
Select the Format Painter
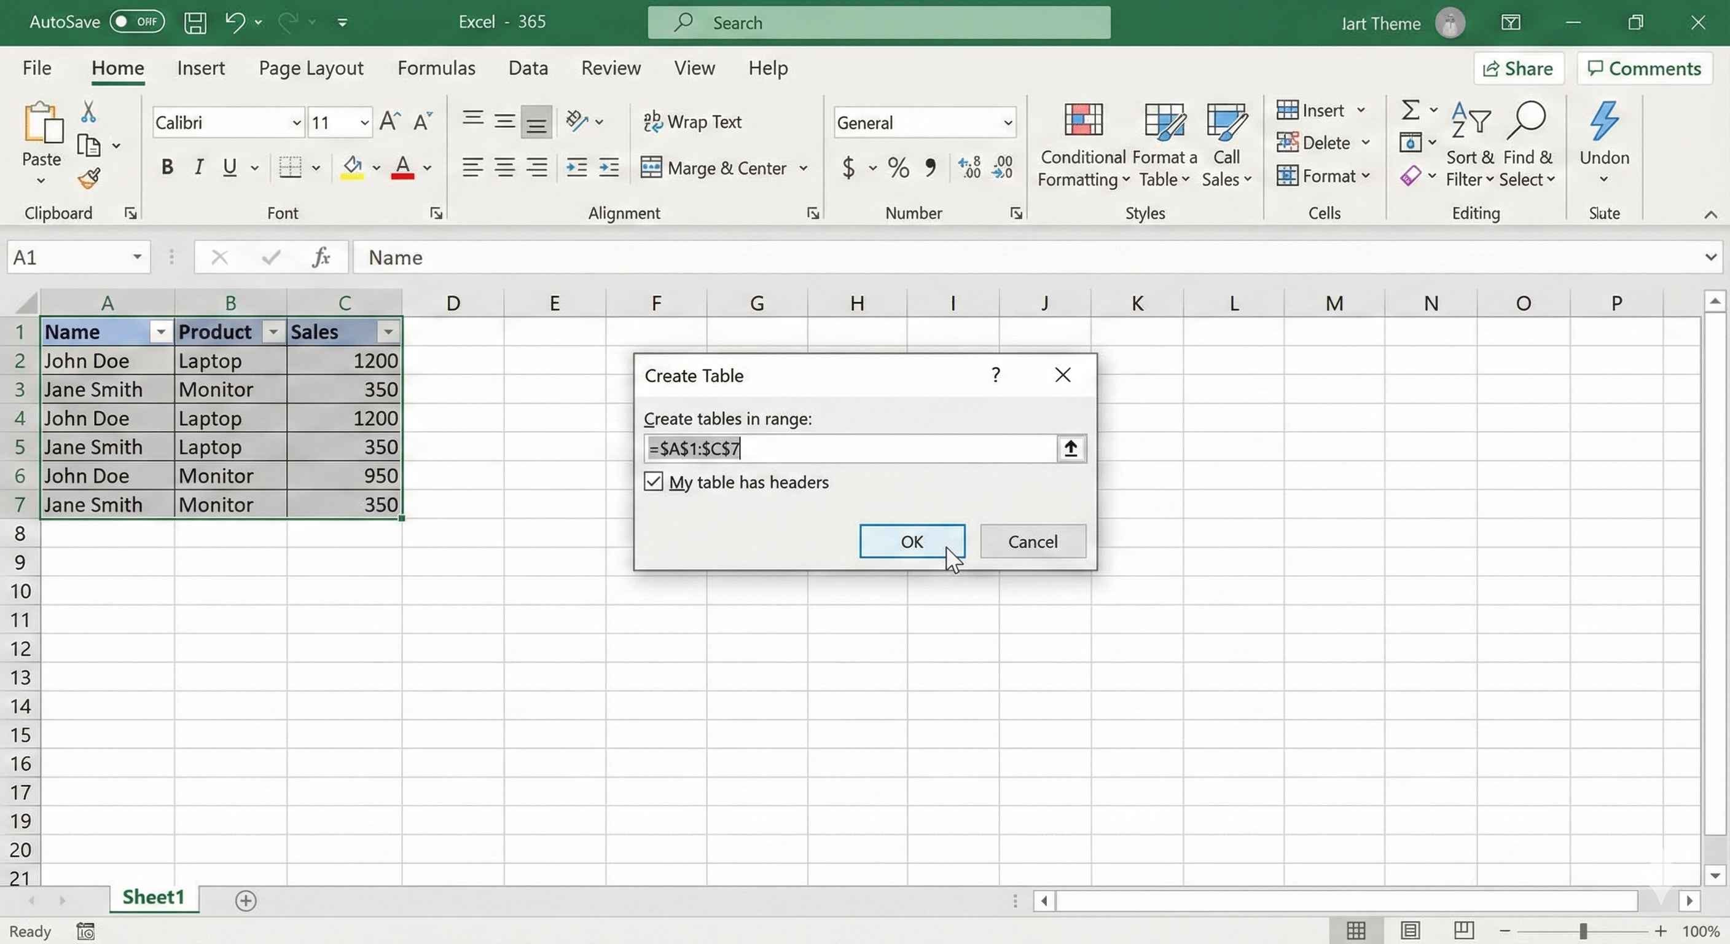point(88,178)
